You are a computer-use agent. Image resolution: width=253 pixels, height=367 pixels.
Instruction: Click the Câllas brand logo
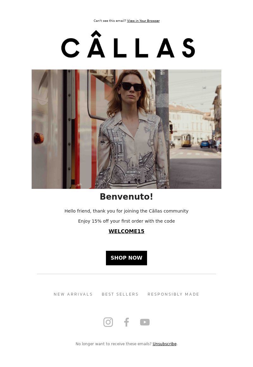(x=128, y=44)
